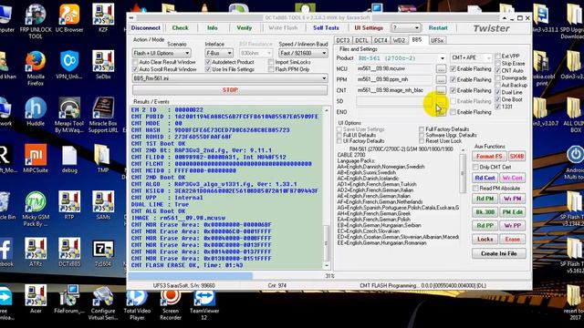Toggle Auto Scroll Result Window checkbox
Viewport: 584px width, 328px height.
(136, 69)
